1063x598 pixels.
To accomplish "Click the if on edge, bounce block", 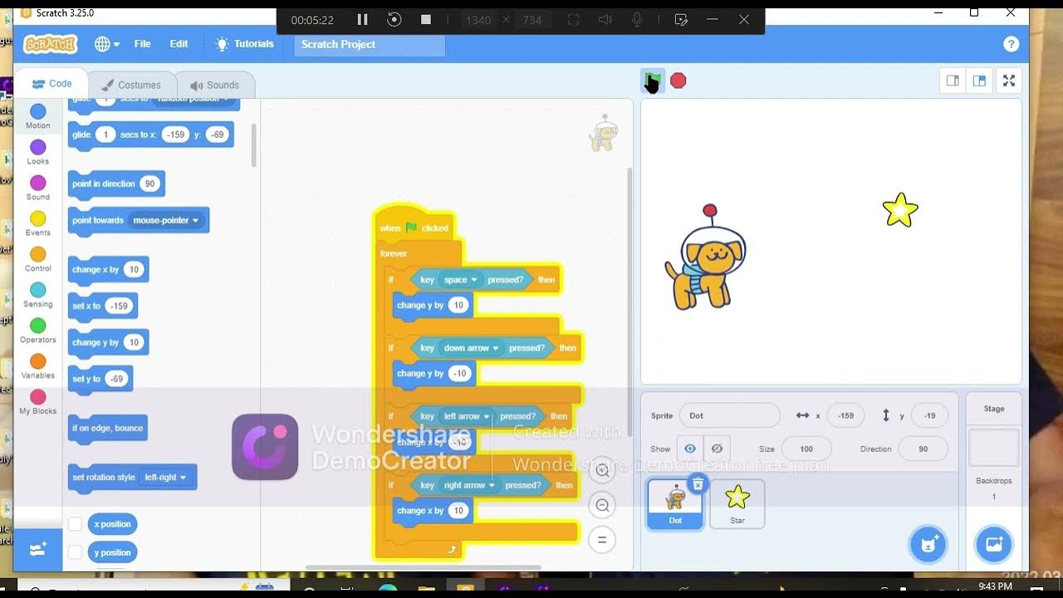I will 107,429.
